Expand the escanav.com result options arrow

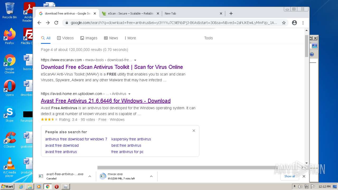pos(135,60)
